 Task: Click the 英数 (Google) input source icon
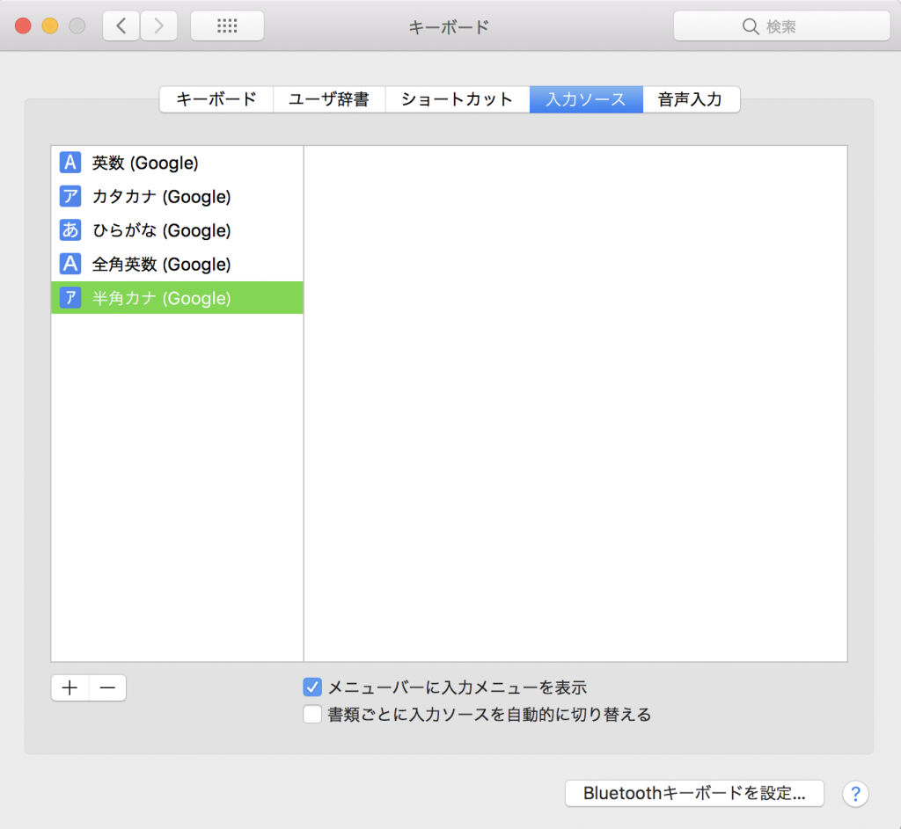pos(70,163)
